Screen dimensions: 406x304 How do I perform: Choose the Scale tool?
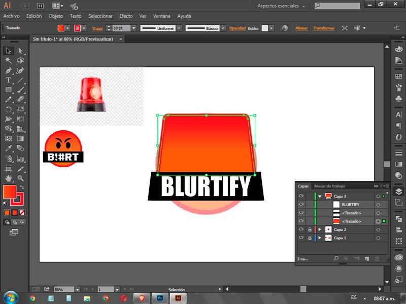click(x=20, y=109)
